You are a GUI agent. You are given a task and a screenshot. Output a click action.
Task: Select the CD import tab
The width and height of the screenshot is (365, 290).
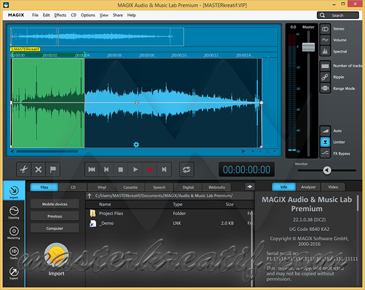(73, 187)
